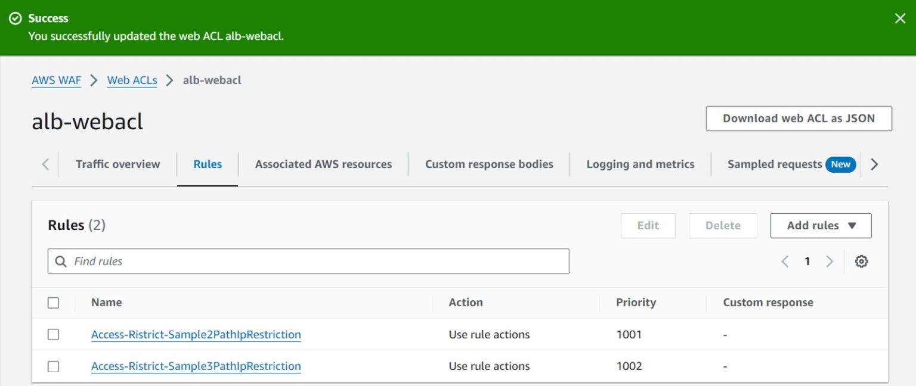
Task: Open the Add rules dropdown
Action: point(821,225)
